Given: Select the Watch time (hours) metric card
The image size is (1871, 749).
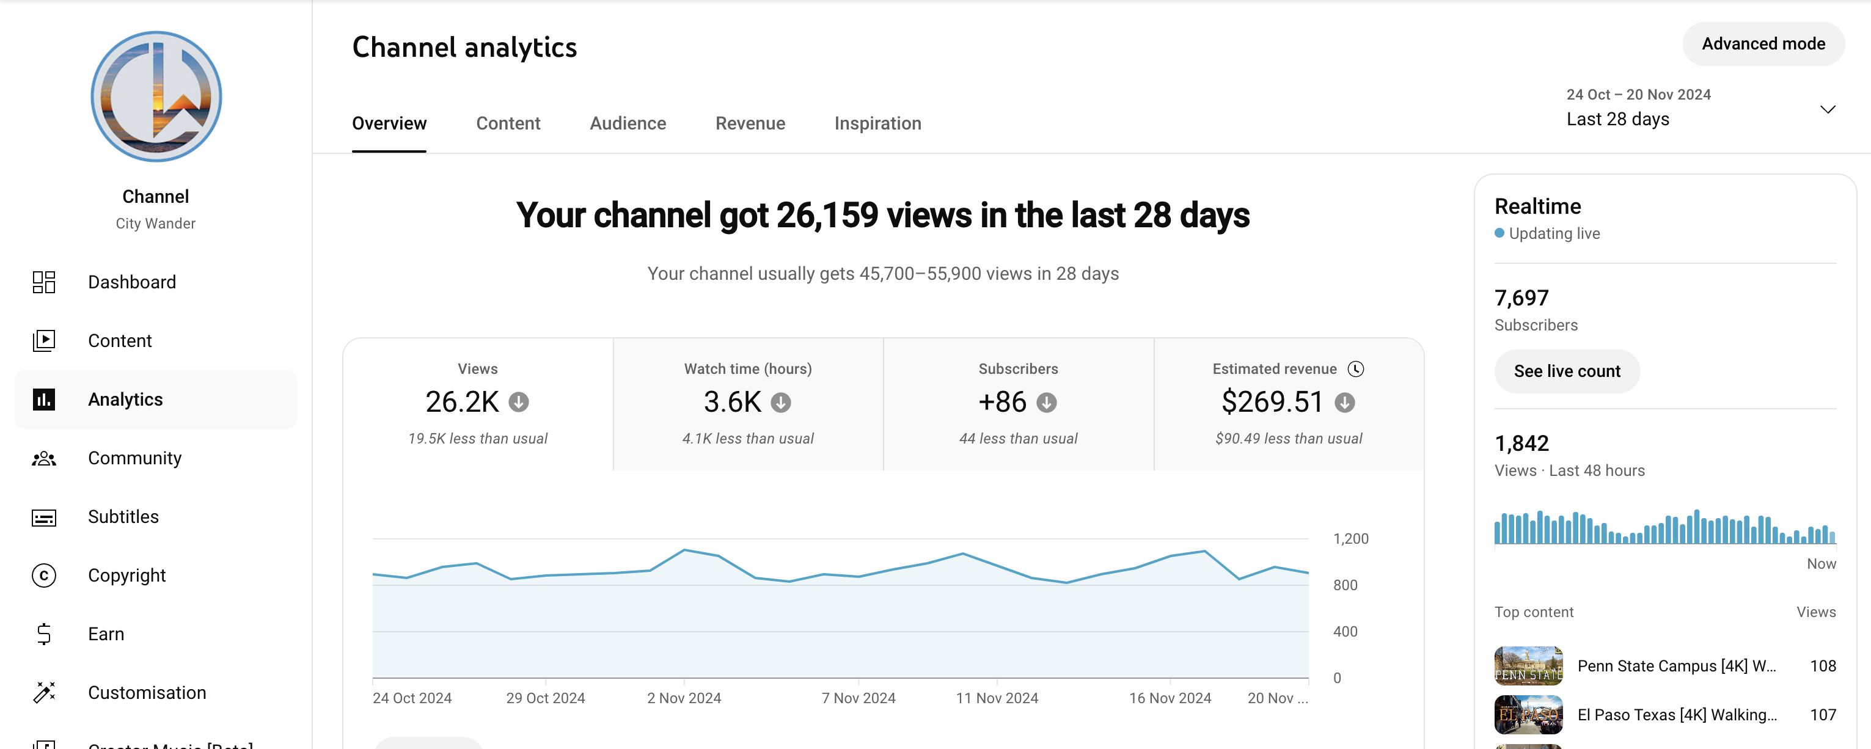Looking at the screenshot, I should (748, 404).
